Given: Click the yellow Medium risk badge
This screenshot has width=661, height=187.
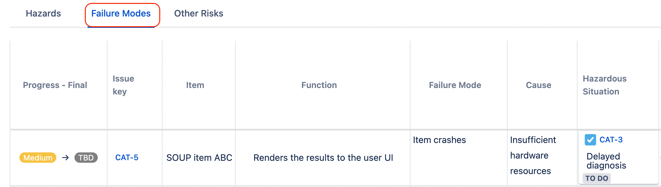Looking at the screenshot, I should click(x=38, y=158).
